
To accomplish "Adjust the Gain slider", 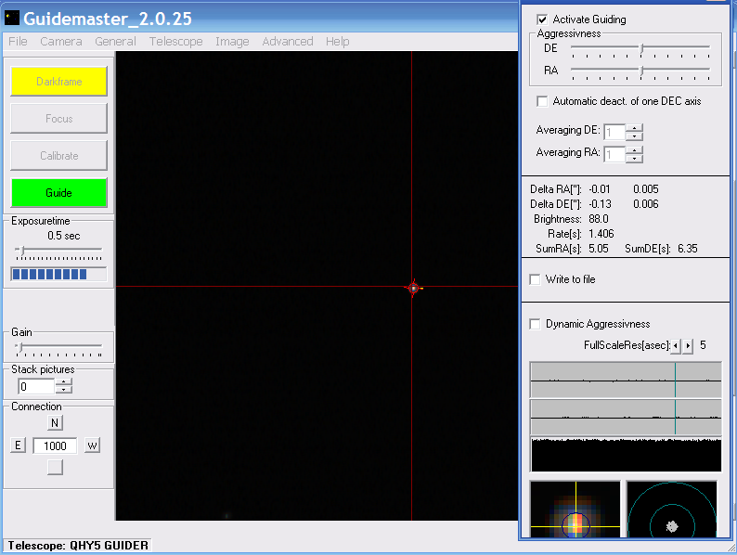I will 19,347.
